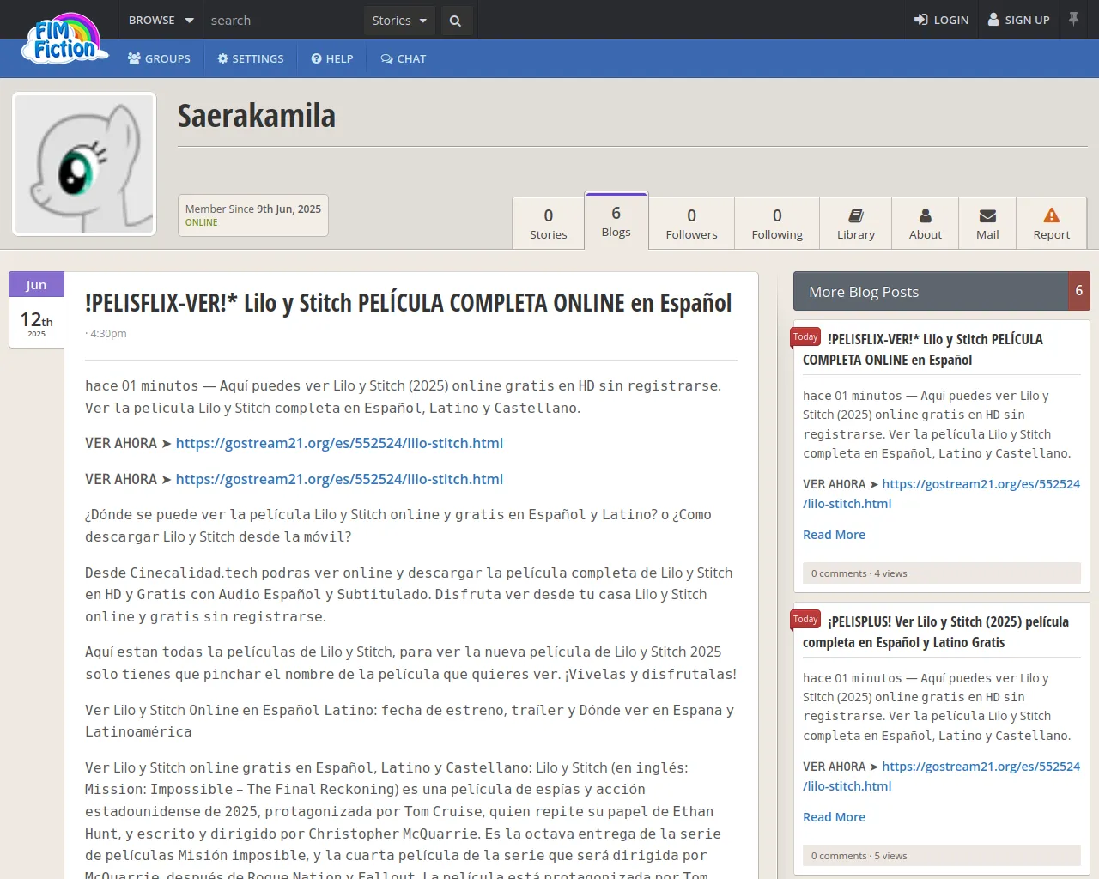Viewport: 1099px width, 879px height.
Task: Click the Member Since 9th Jun, 2025 box
Action: (253, 215)
